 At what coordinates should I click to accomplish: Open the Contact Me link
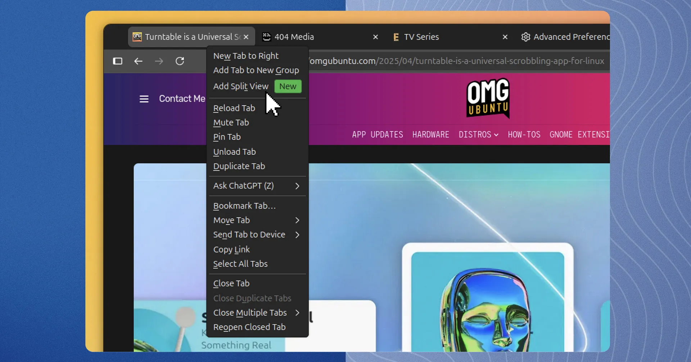[182, 98]
